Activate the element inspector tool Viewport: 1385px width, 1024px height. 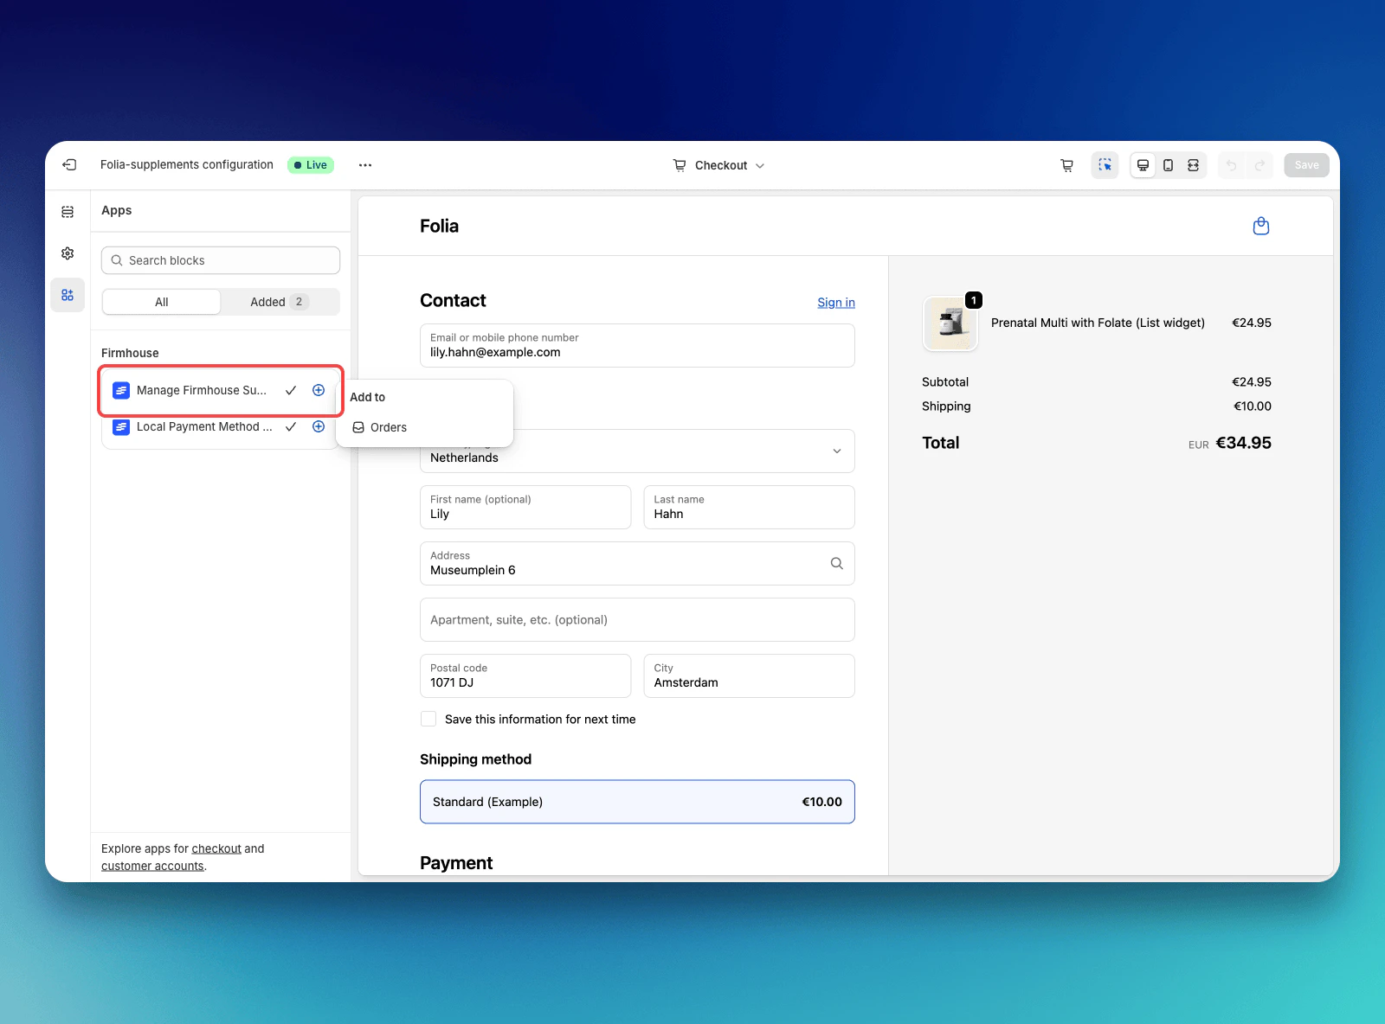click(1105, 164)
